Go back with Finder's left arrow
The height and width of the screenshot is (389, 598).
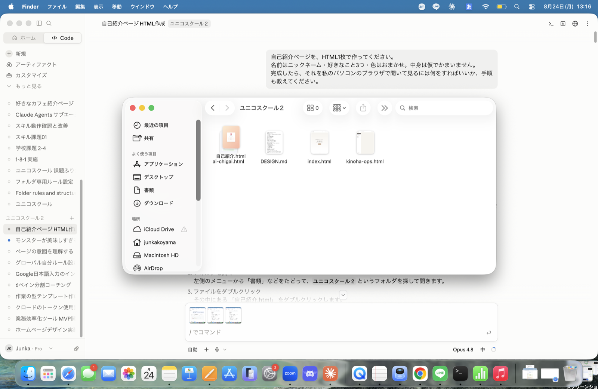[x=213, y=108]
